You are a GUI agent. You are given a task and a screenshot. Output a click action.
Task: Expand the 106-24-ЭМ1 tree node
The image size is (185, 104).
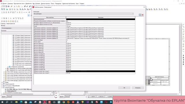[x=4, y=72]
